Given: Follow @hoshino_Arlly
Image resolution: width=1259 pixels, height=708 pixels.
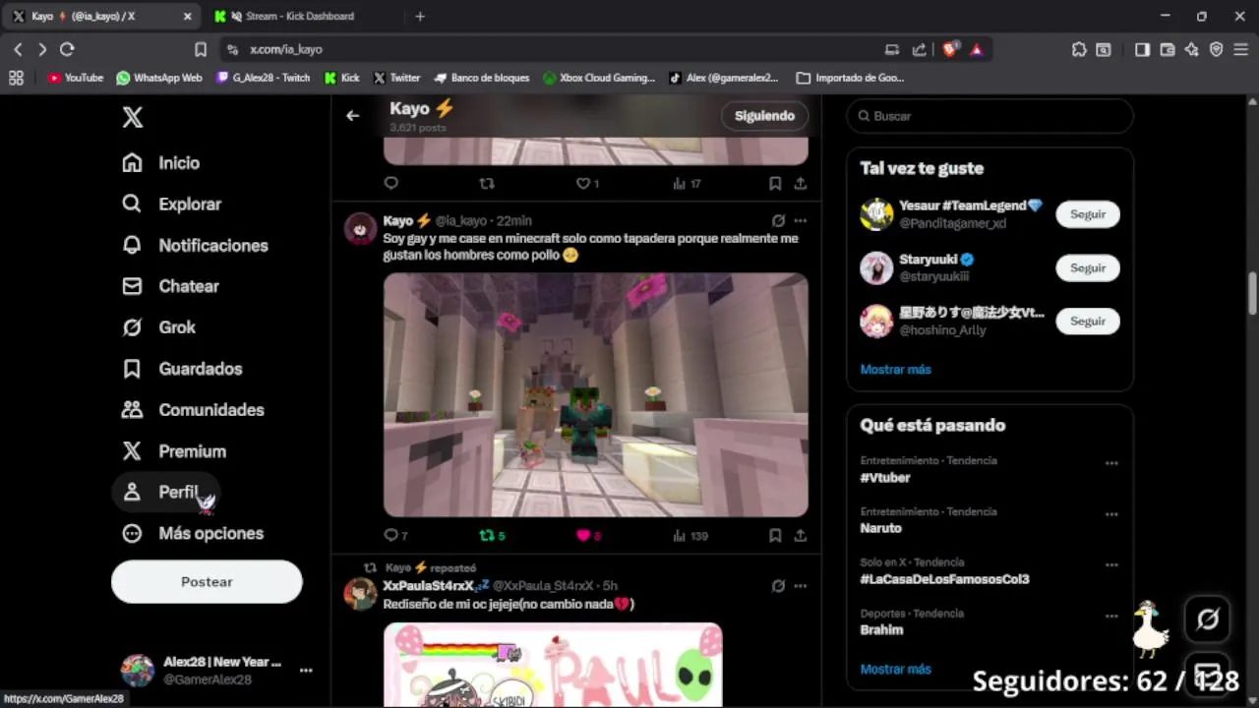Looking at the screenshot, I should (x=1088, y=322).
